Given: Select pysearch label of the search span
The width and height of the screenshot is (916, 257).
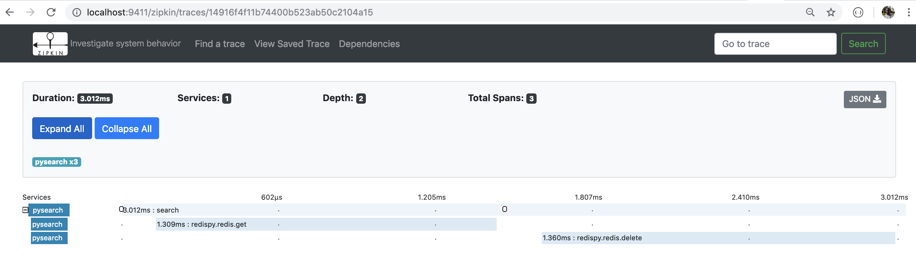Looking at the screenshot, I should (49, 210).
